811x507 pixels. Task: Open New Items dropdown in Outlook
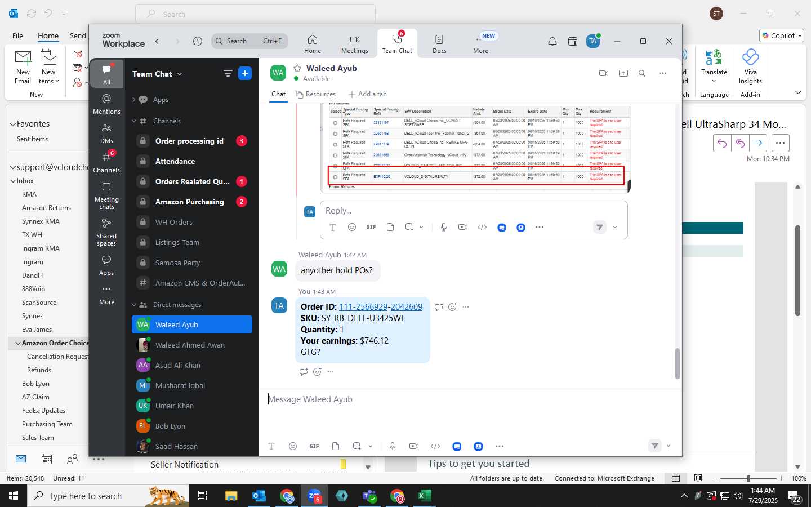point(48,68)
